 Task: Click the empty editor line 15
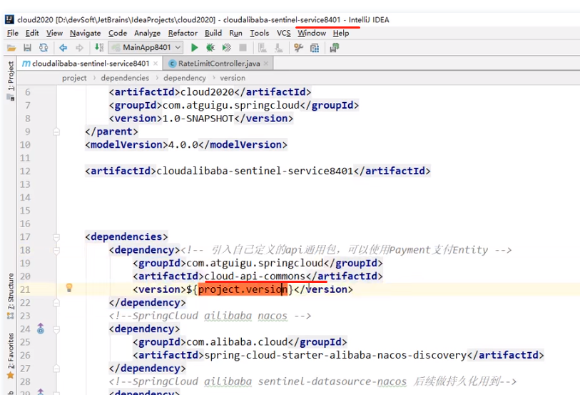pyautogui.click(x=318, y=211)
